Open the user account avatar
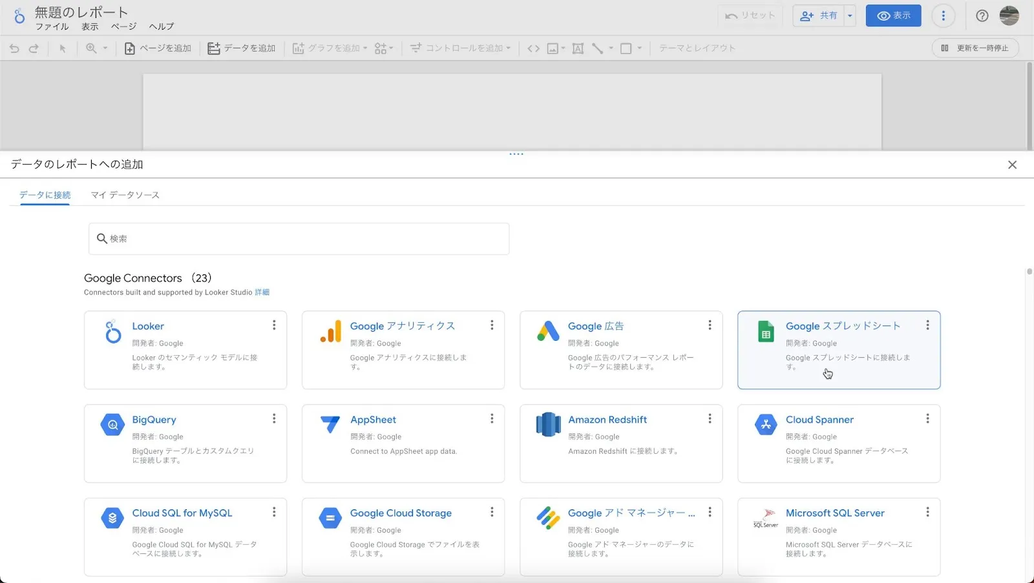 1009,15
